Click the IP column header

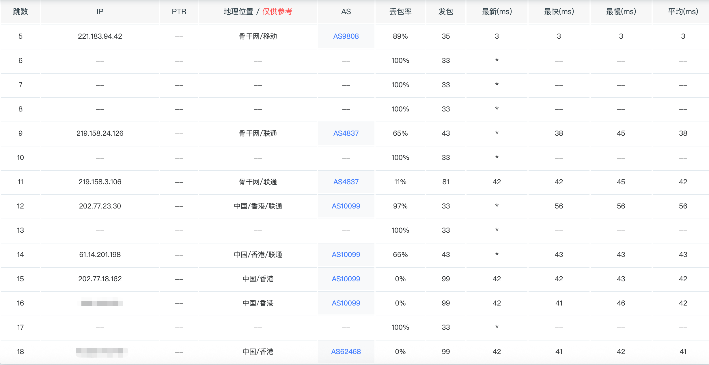click(100, 12)
